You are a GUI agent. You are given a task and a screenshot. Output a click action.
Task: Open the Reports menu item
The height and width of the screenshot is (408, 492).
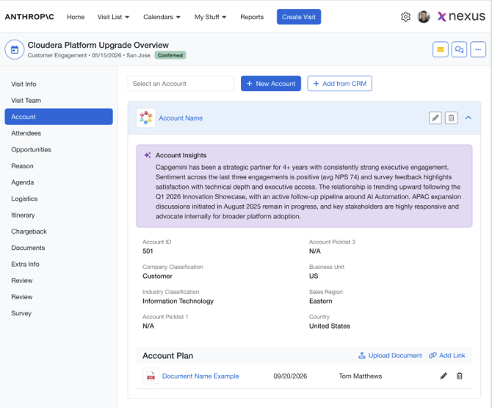252,17
